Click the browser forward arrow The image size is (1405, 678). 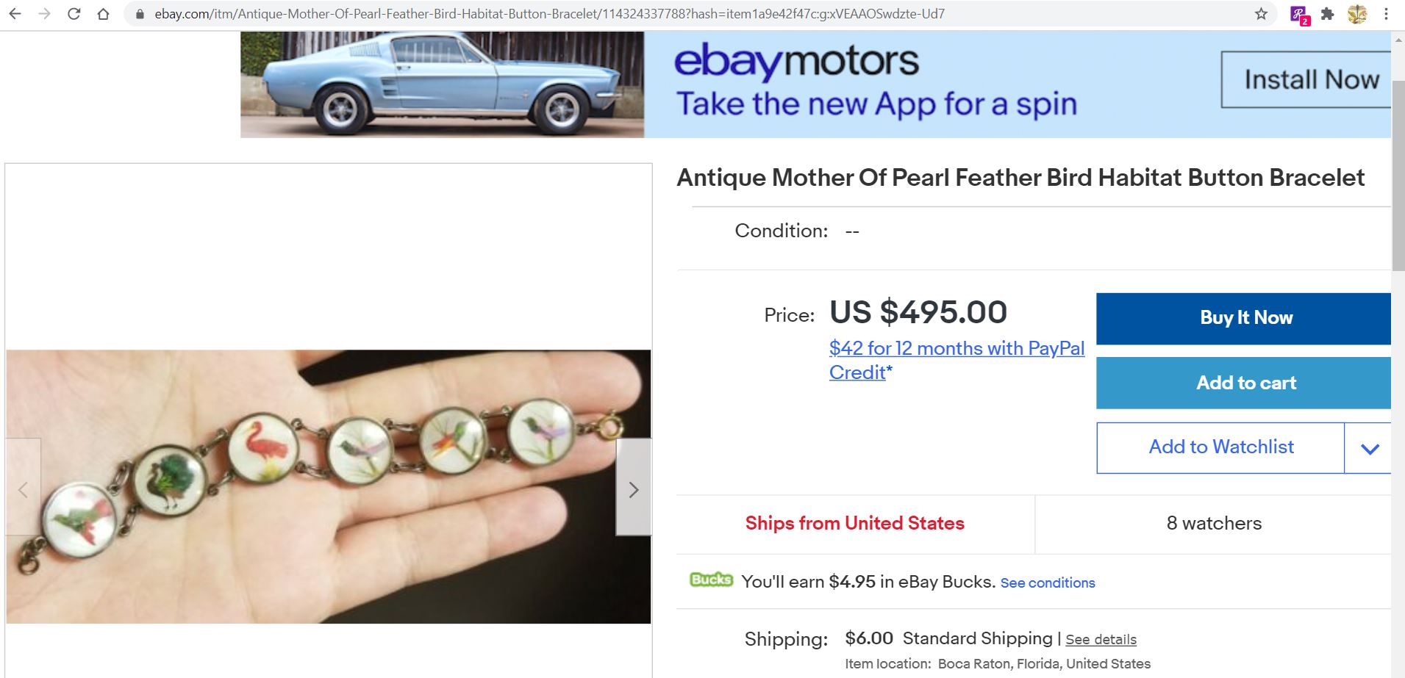(44, 14)
